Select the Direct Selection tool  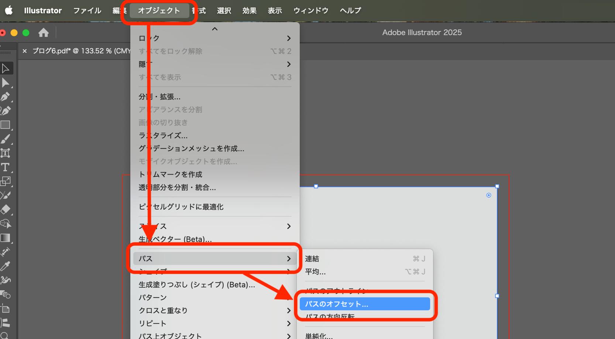[x=6, y=83]
